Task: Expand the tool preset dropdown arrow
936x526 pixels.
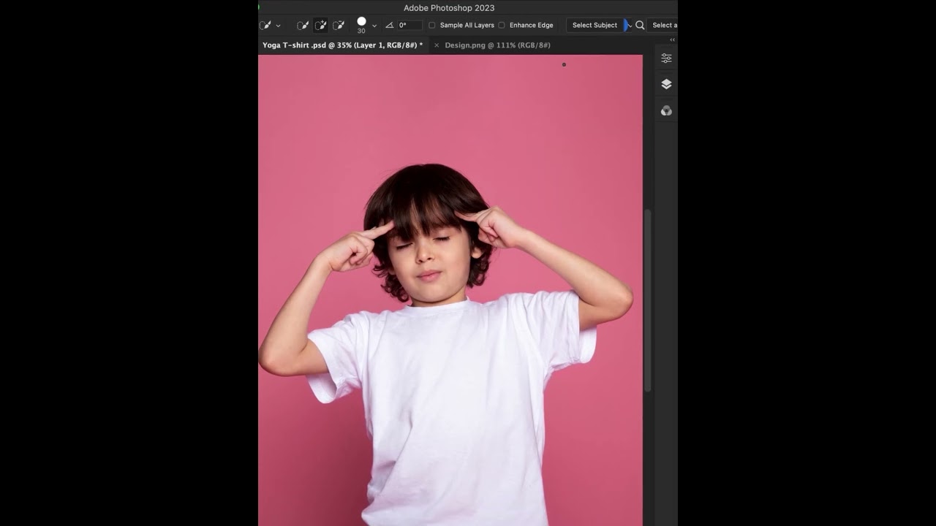Action: pos(278,26)
